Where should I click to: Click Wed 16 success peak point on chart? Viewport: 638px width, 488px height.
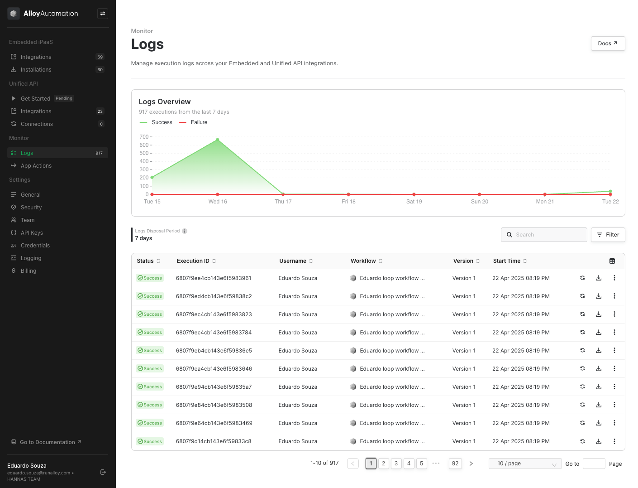218,140
